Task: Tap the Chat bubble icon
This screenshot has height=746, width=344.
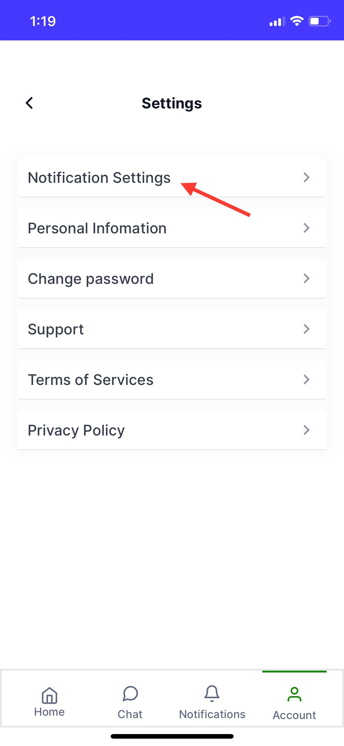Action: click(130, 694)
